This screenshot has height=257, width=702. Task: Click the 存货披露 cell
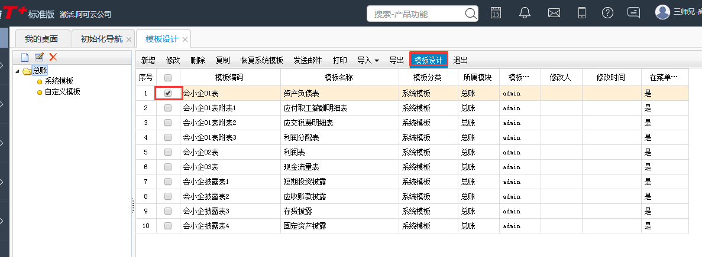point(339,211)
